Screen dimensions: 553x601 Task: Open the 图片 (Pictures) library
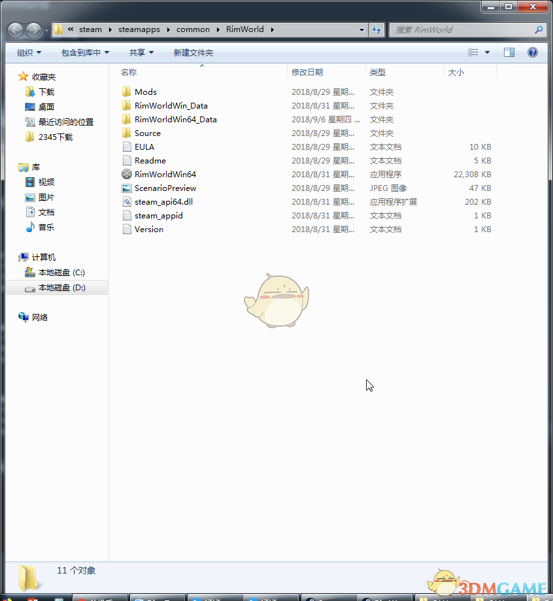40,197
